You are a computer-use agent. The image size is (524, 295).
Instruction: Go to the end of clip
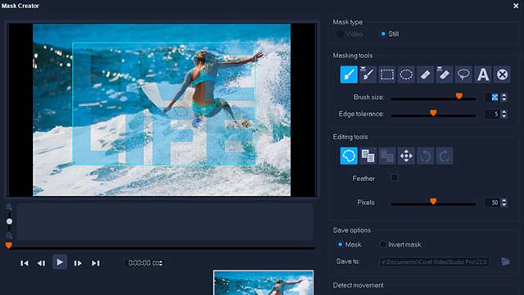(x=96, y=263)
